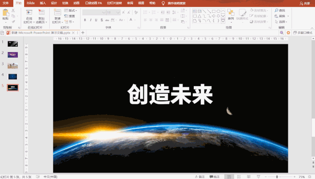Switch to the iSlide ribbon tab

coord(31,3)
